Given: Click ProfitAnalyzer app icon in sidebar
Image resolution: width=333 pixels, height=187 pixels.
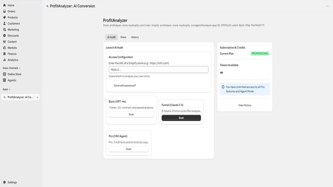Looking at the screenshot, I should pyautogui.click(x=5, y=97).
